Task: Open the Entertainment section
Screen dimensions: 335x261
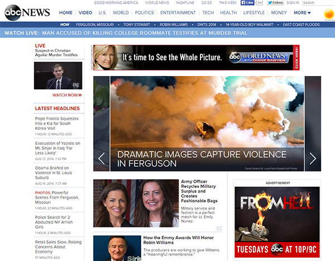Action: 178,12
